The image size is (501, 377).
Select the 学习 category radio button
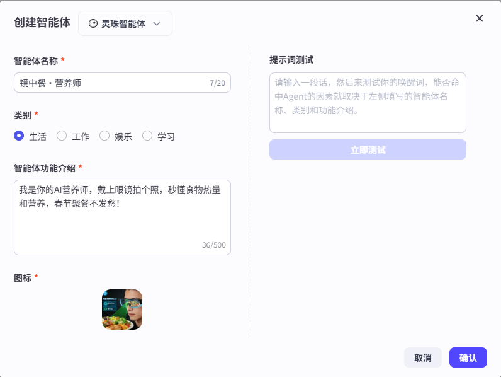point(147,136)
